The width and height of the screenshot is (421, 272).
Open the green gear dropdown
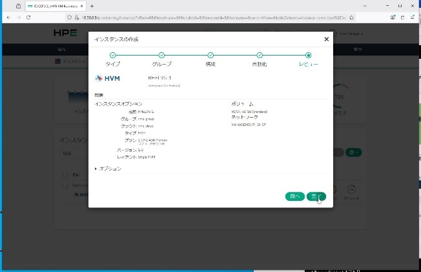pyautogui.click(x=354, y=152)
